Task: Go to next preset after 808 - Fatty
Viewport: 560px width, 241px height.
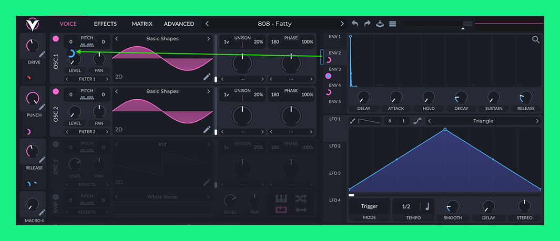Action: (x=342, y=24)
